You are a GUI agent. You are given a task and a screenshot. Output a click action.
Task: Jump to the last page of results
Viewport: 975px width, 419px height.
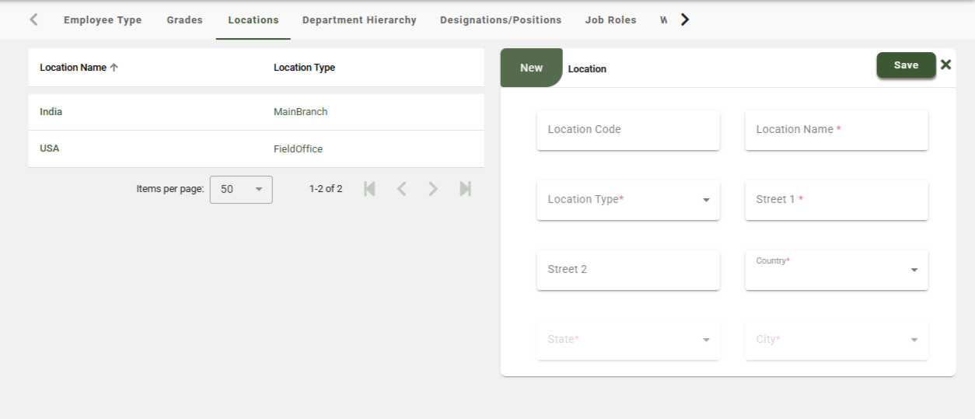click(x=465, y=189)
